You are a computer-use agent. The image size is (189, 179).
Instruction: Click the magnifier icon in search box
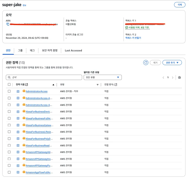9,77
